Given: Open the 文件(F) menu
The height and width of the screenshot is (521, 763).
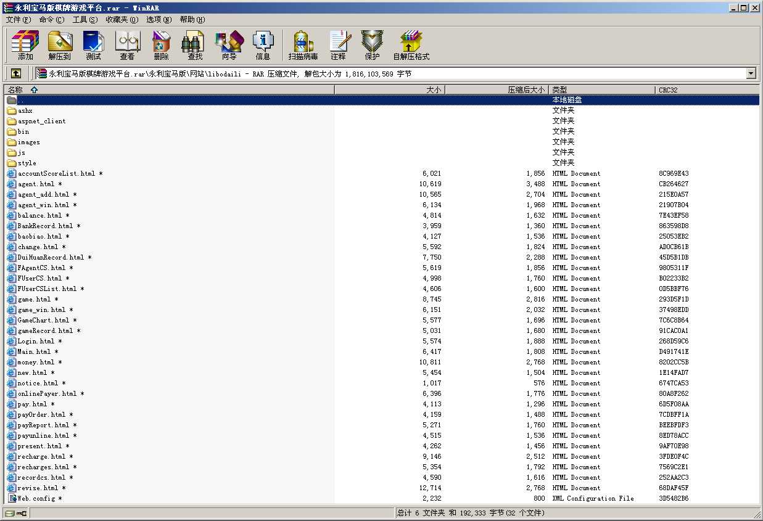Looking at the screenshot, I should pos(19,19).
